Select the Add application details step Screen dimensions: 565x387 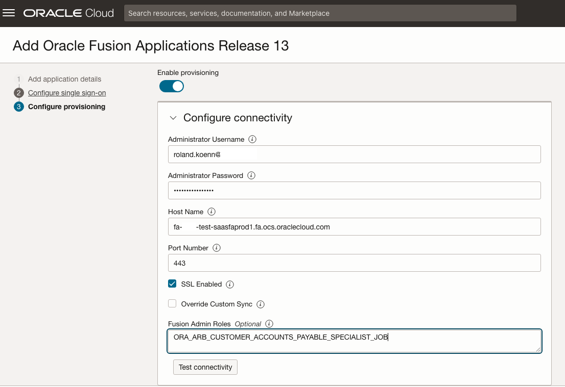click(x=64, y=79)
